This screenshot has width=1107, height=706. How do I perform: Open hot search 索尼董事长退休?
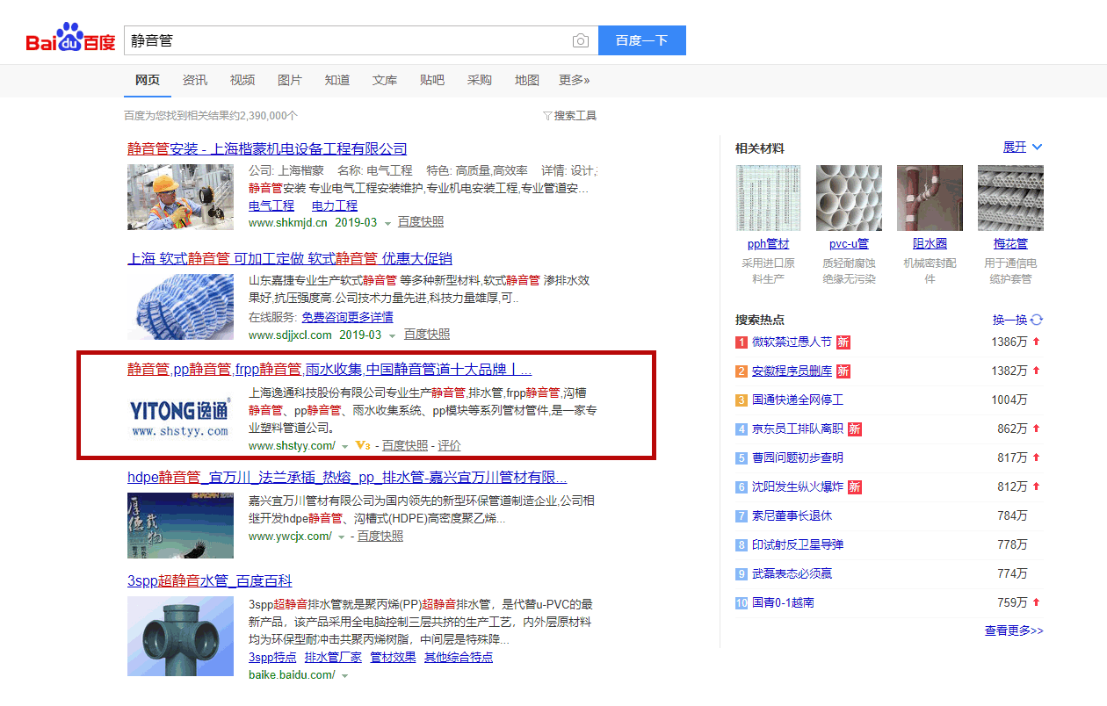coord(792,515)
